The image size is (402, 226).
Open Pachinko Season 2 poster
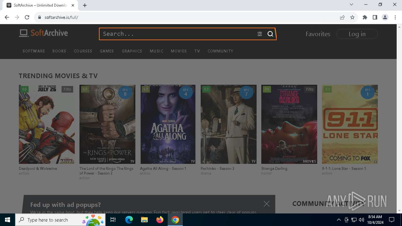[x=229, y=124]
